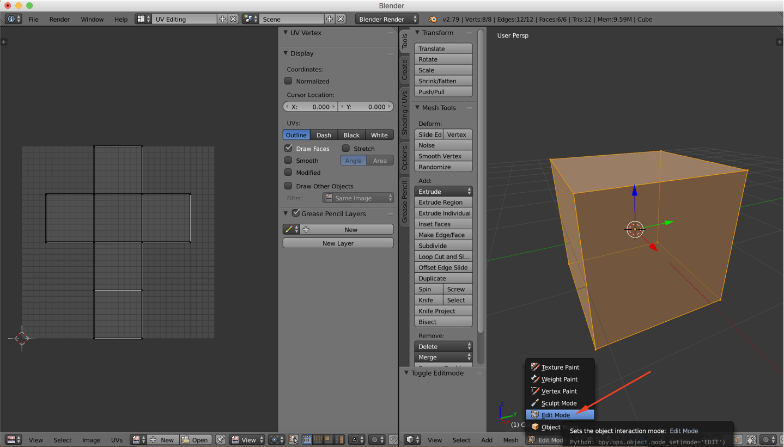The height and width of the screenshot is (447, 784).
Task: Switch to the Shading / UVs tab
Action: (x=405, y=113)
